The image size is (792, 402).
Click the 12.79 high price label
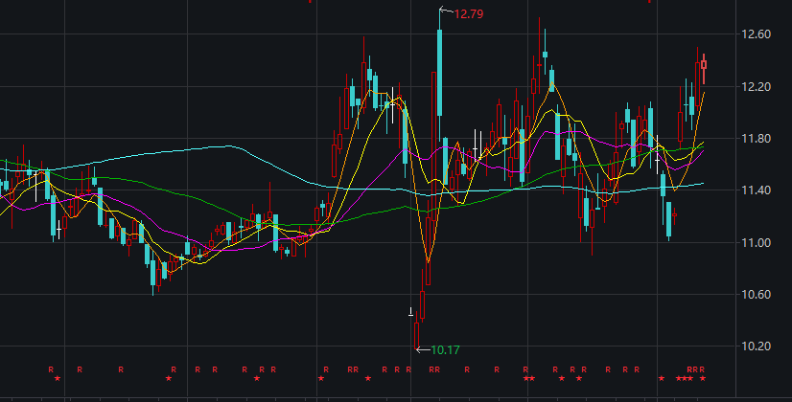tap(468, 14)
